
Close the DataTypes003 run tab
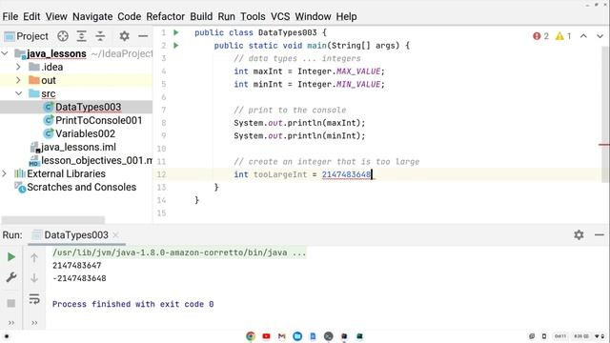115,235
